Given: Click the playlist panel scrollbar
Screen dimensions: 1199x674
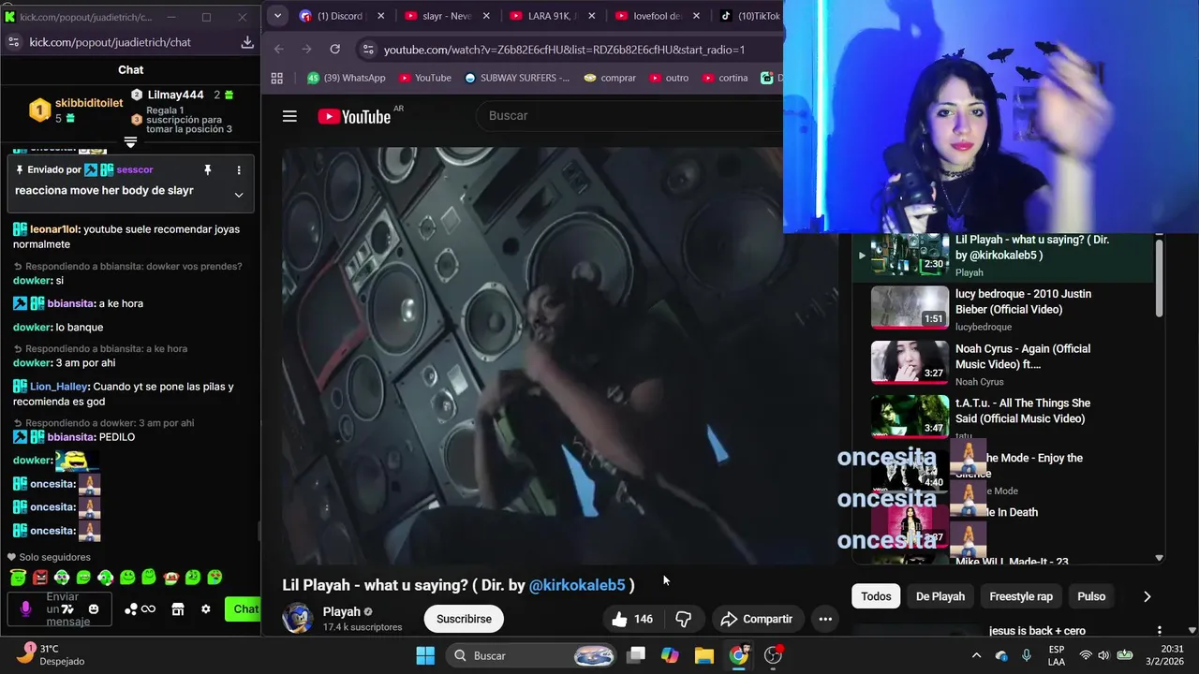Looking at the screenshot, I should point(1159,279).
